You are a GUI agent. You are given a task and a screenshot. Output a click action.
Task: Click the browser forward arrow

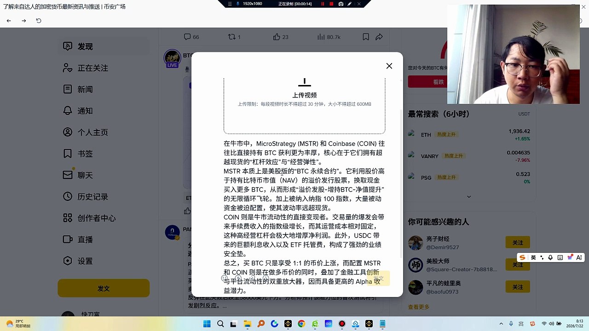(x=24, y=21)
